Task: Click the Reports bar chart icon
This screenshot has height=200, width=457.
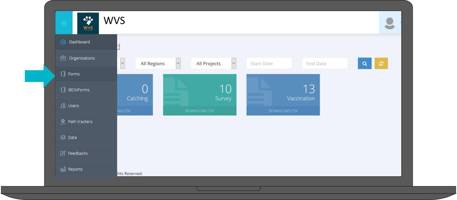Action: (63, 169)
